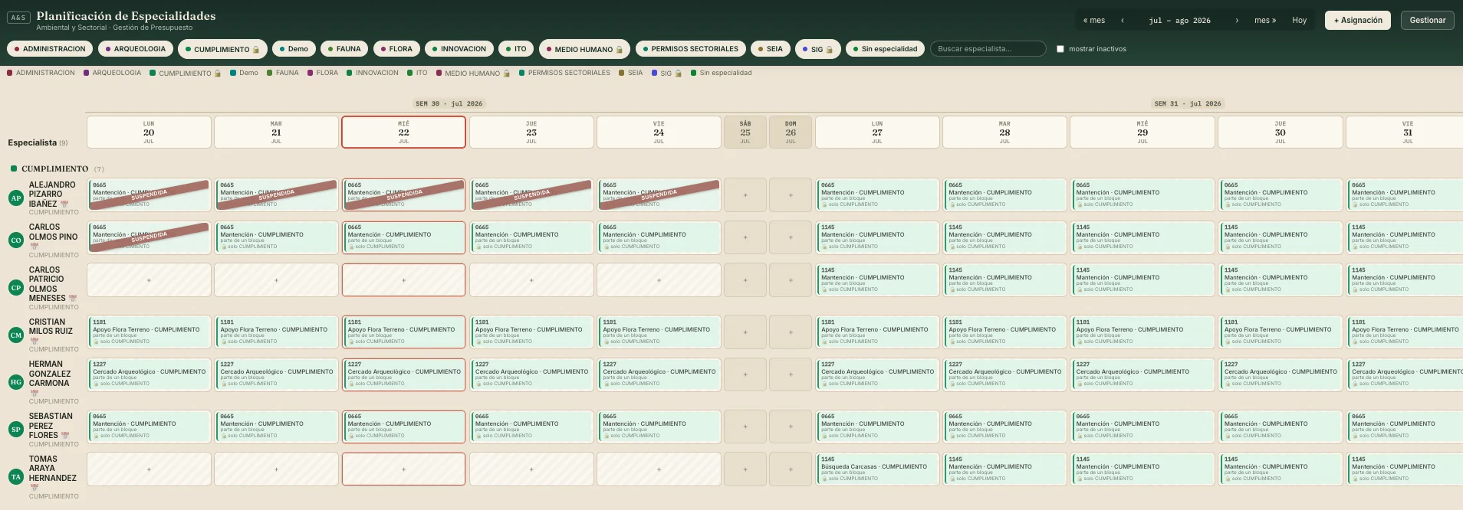Viewport: 1463px width, 510px height.
Task: Jump back using '« mes'
Action: (1094, 21)
